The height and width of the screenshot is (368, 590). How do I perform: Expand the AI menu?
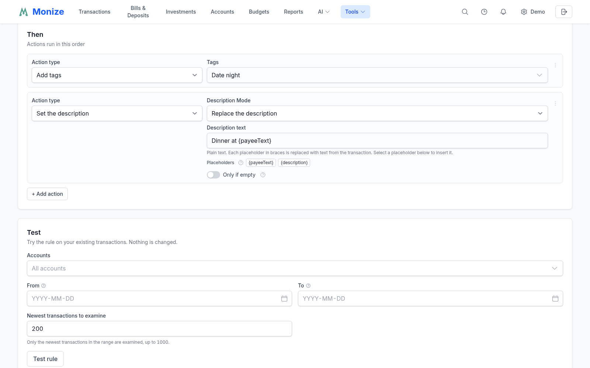[324, 12]
